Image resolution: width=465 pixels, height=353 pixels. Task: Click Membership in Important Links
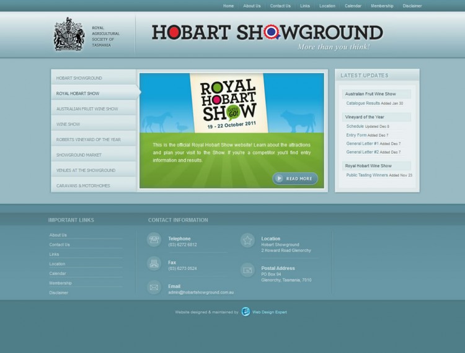click(x=61, y=283)
